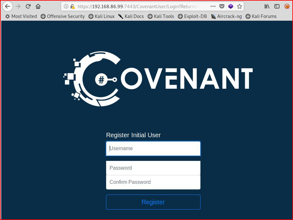The height and width of the screenshot is (220, 293).
Task: Toggle the browser sidebar panel
Action: (x=277, y=6)
